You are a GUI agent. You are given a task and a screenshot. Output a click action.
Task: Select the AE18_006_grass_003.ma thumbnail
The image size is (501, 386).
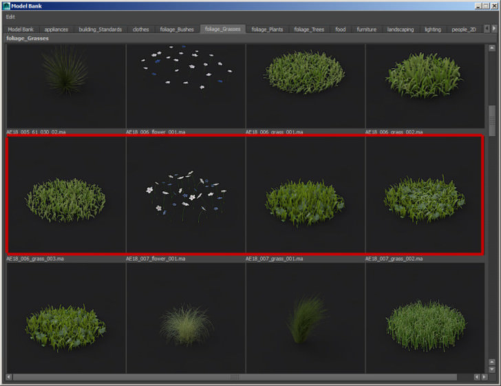[66, 195]
